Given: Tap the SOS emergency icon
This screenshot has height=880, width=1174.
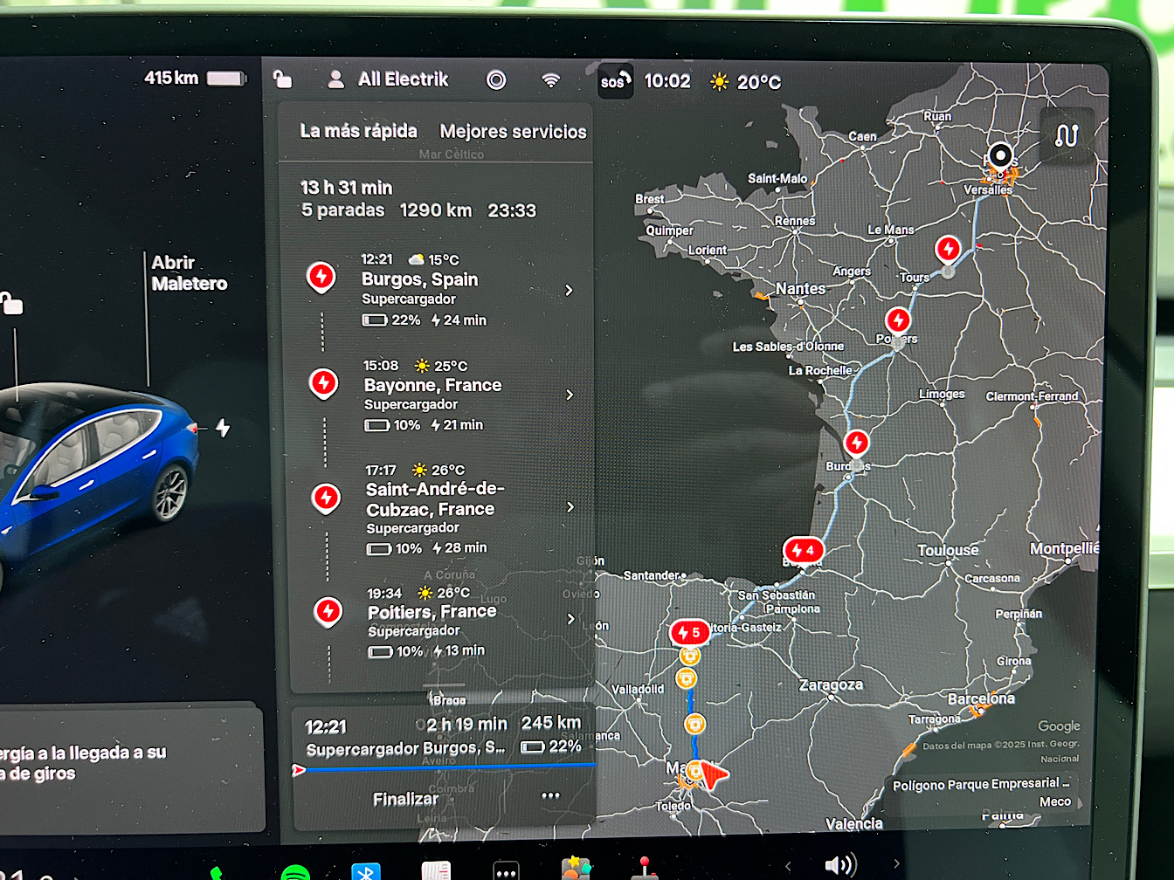Looking at the screenshot, I should click(615, 81).
